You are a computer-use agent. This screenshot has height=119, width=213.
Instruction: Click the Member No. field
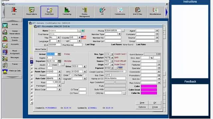[x=113, y=37]
